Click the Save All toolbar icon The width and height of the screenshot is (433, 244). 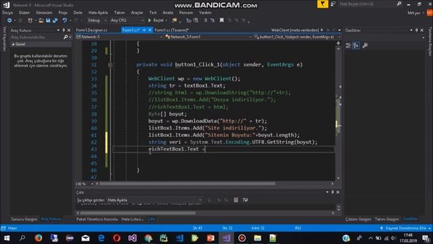tap(55, 20)
